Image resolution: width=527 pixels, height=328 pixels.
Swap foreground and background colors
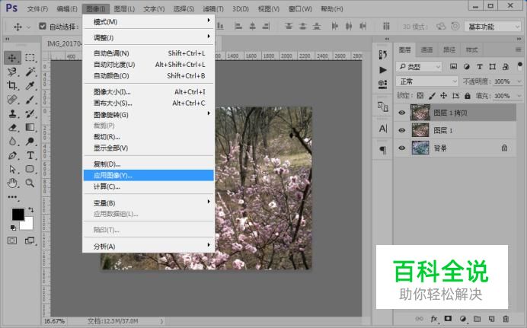click(31, 210)
